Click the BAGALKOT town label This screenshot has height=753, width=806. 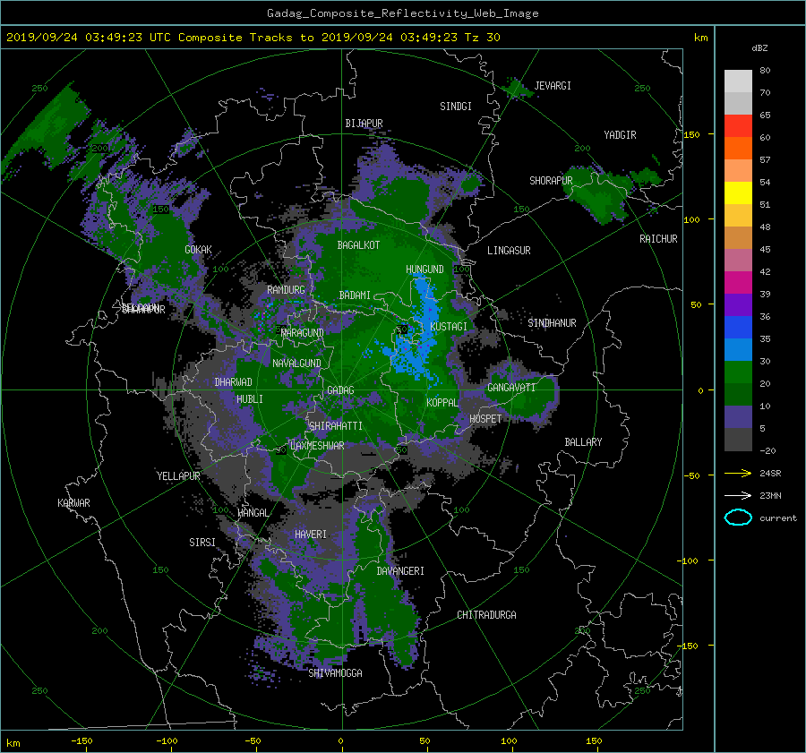tap(358, 245)
